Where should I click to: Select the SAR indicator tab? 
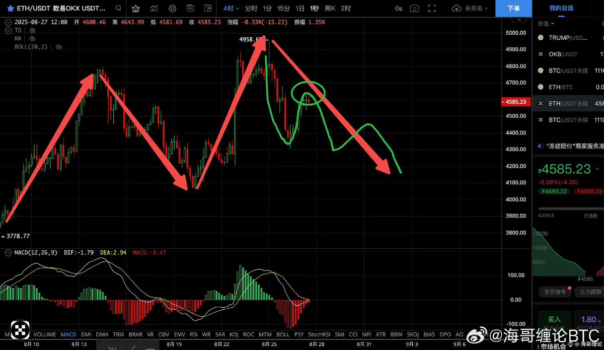[220, 334]
